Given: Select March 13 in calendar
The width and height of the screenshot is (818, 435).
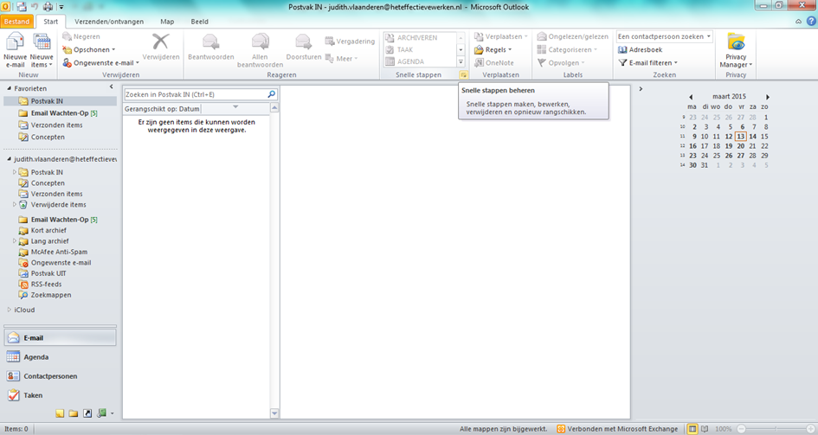Looking at the screenshot, I should [x=740, y=137].
